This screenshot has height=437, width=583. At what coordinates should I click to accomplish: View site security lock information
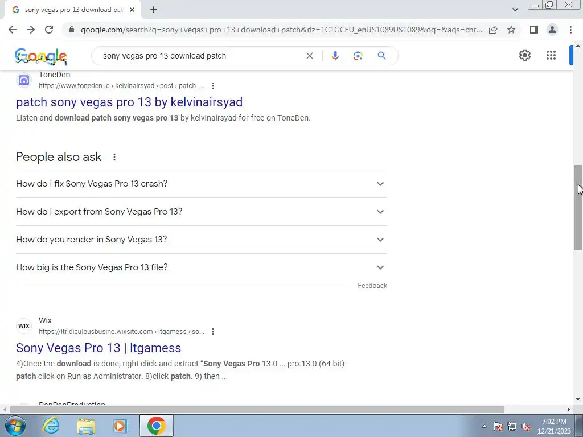point(72,30)
